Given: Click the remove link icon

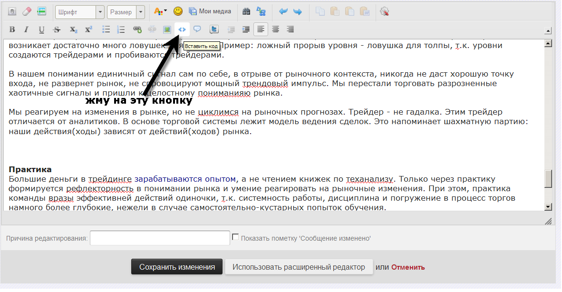Looking at the screenshot, I should [x=152, y=29].
